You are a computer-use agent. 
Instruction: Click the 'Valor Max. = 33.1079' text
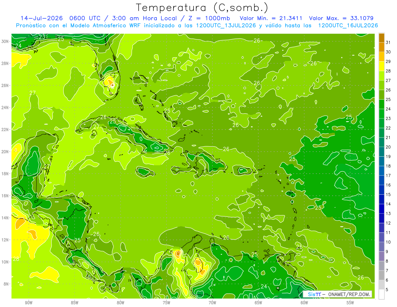coord(341,18)
